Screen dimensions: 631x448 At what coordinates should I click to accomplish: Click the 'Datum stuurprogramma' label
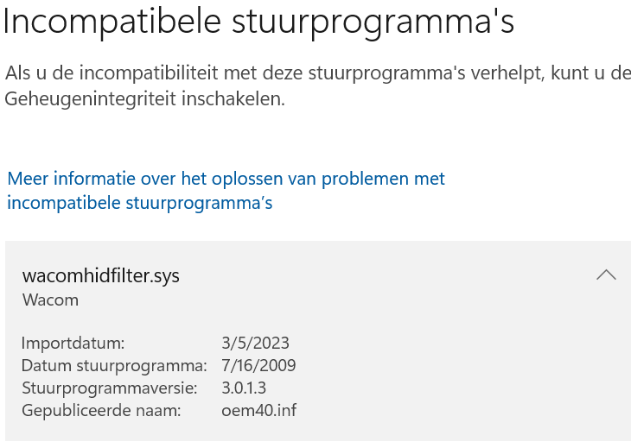click(x=114, y=365)
